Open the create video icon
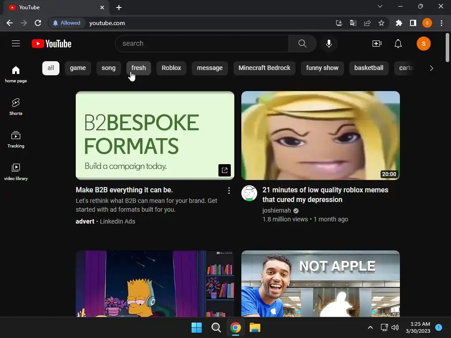The image size is (451, 338). tap(377, 44)
